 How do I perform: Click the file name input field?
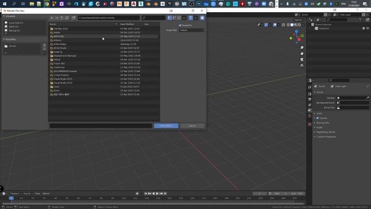tap(101, 125)
